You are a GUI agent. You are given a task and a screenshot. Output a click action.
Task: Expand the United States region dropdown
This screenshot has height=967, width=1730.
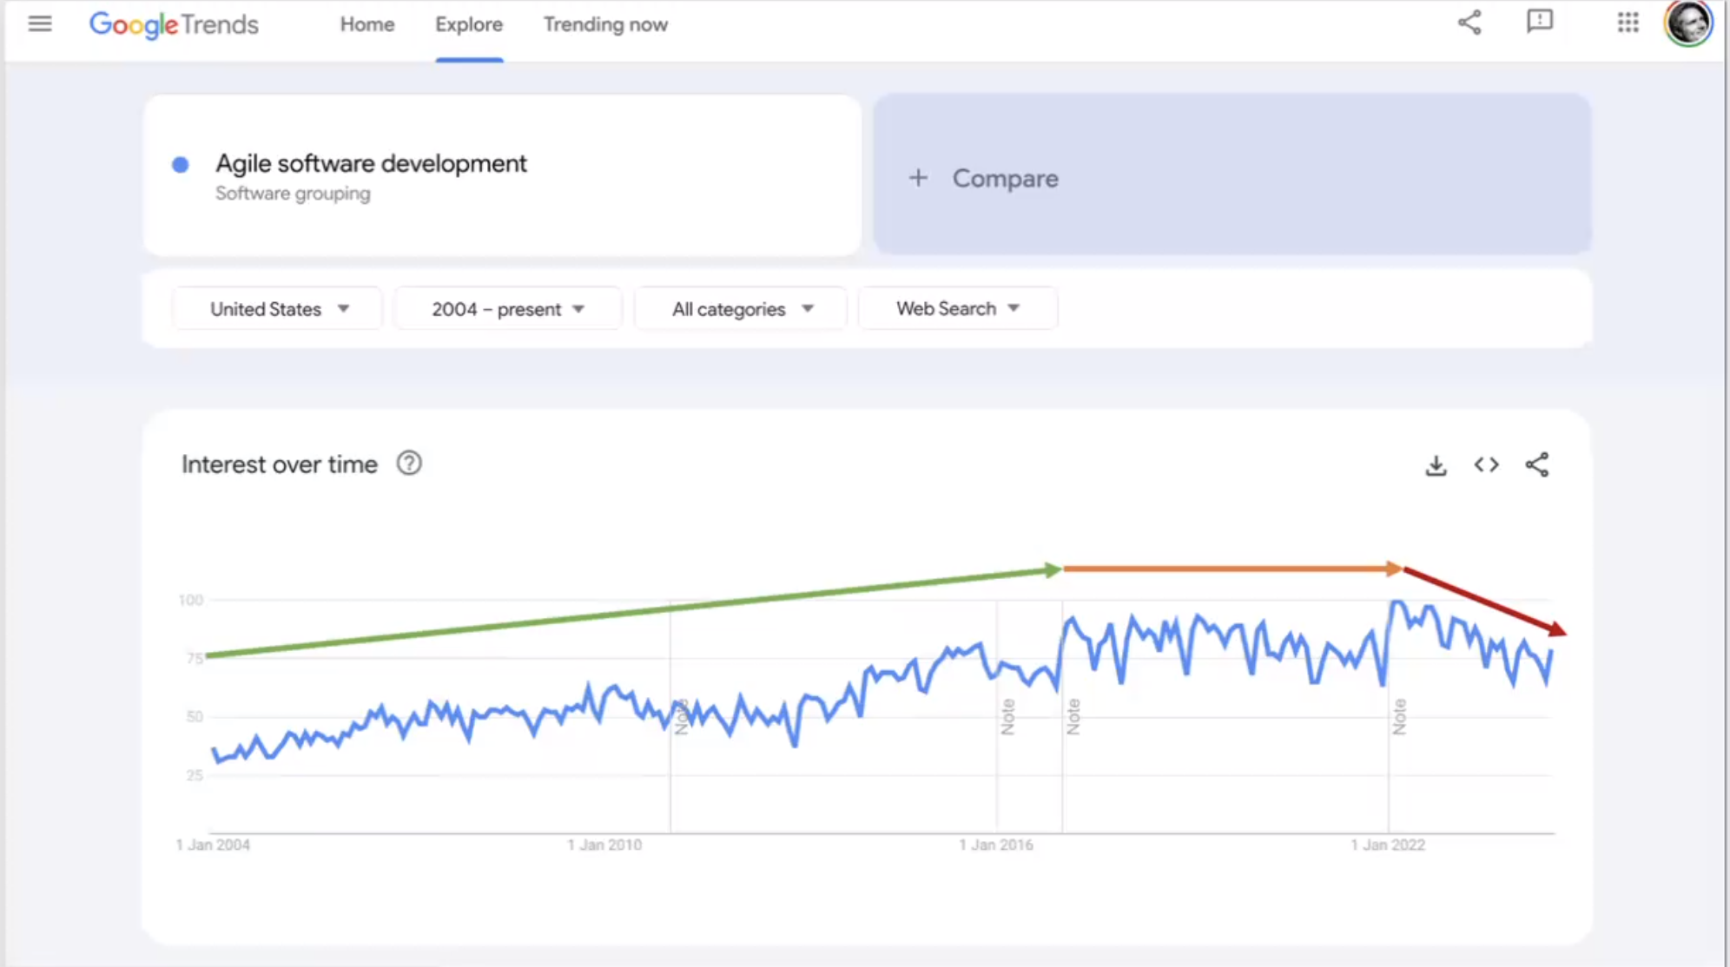click(x=278, y=309)
